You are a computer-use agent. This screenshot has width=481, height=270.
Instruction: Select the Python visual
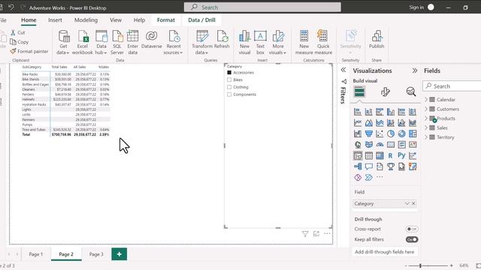401,155
